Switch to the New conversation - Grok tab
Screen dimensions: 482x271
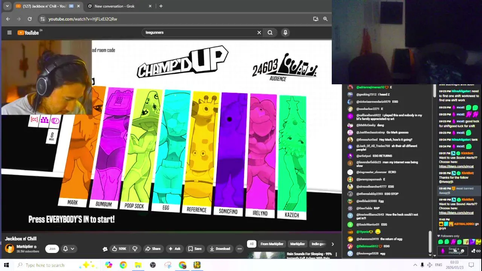click(114, 6)
